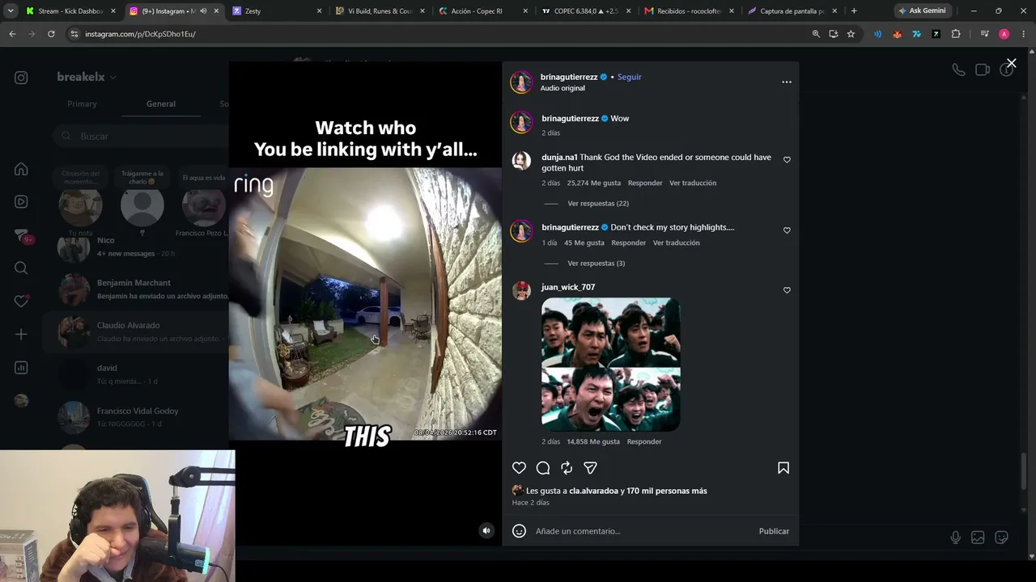Open brinagutierrezz's profile picture in post header

tap(521, 82)
